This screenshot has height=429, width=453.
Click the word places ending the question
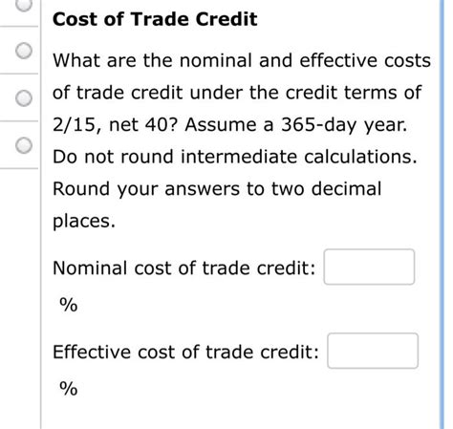tap(84, 222)
